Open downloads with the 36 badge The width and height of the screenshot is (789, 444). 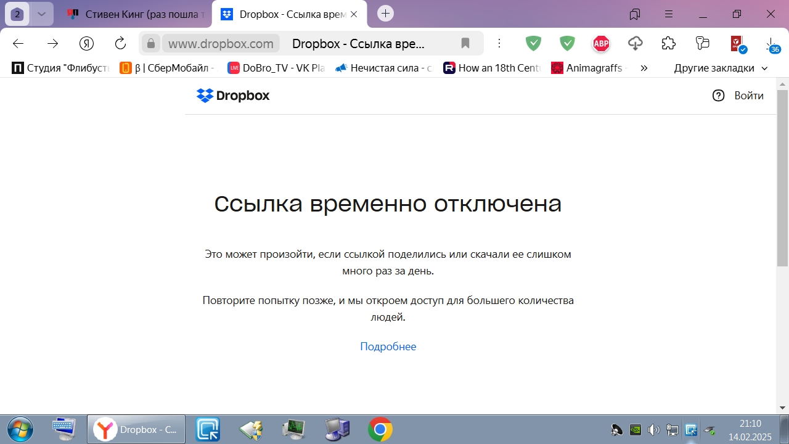coord(772,45)
